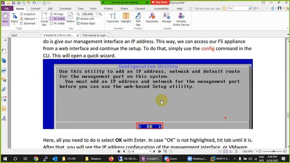The image size is (290, 163).
Task: Expand Select tool dropdown arrow
Action: click(x=14, y=24)
